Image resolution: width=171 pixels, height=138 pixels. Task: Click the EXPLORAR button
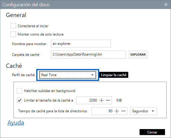click(x=138, y=54)
